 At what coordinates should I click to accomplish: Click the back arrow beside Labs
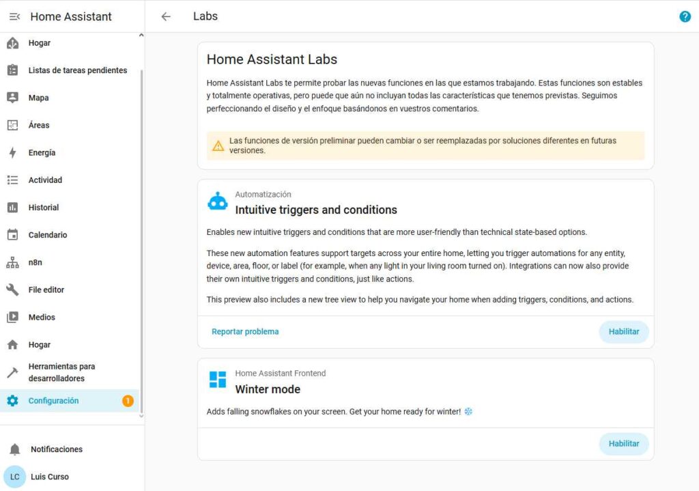click(x=166, y=16)
